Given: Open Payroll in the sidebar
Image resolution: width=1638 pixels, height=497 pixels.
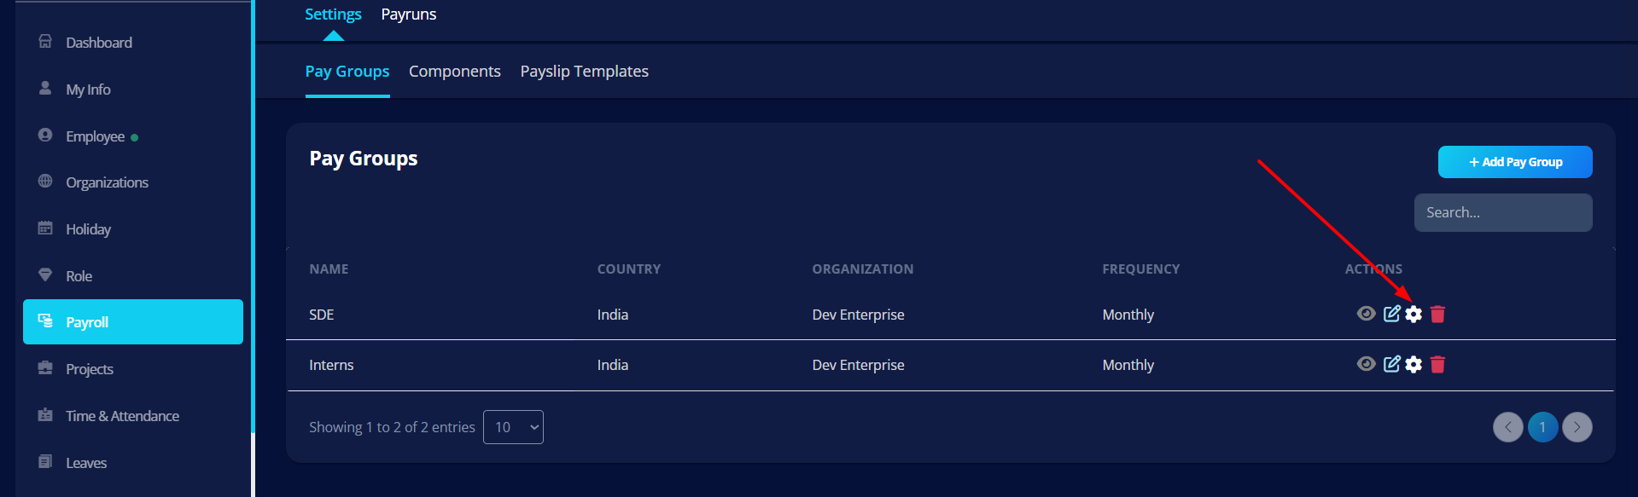Looking at the screenshot, I should click(133, 321).
